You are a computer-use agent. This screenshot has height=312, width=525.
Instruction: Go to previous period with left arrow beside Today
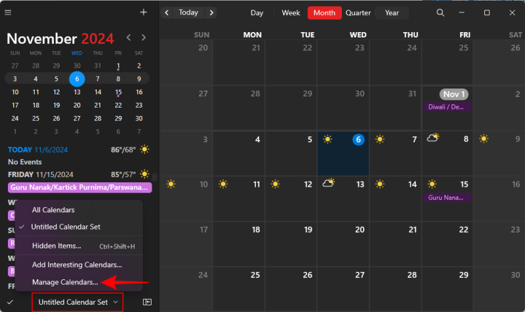pyautogui.click(x=167, y=12)
